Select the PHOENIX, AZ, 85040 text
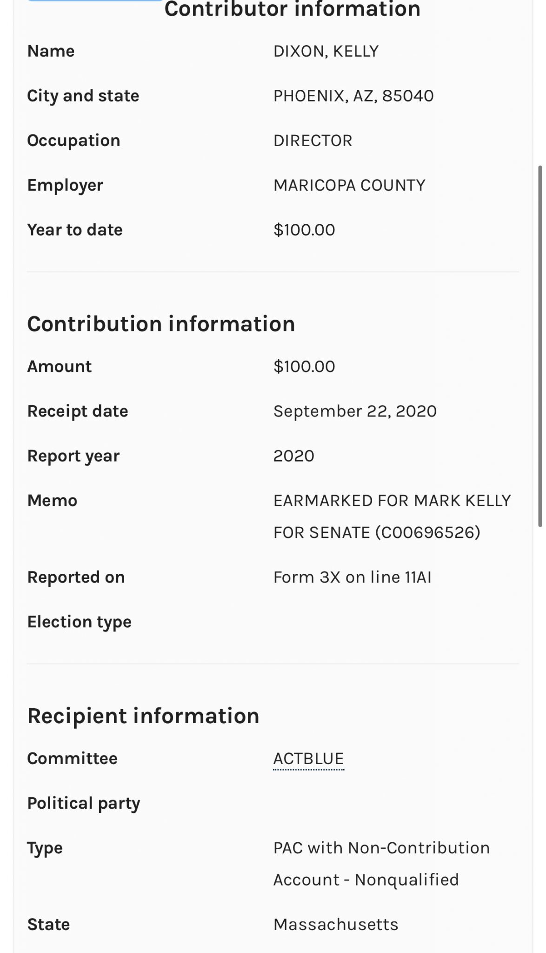Image resolution: width=546 pixels, height=953 pixels. [x=353, y=96]
